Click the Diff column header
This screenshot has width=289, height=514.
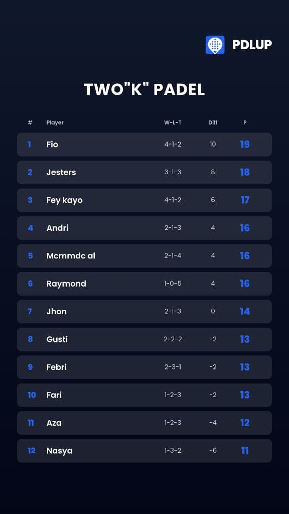point(213,122)
